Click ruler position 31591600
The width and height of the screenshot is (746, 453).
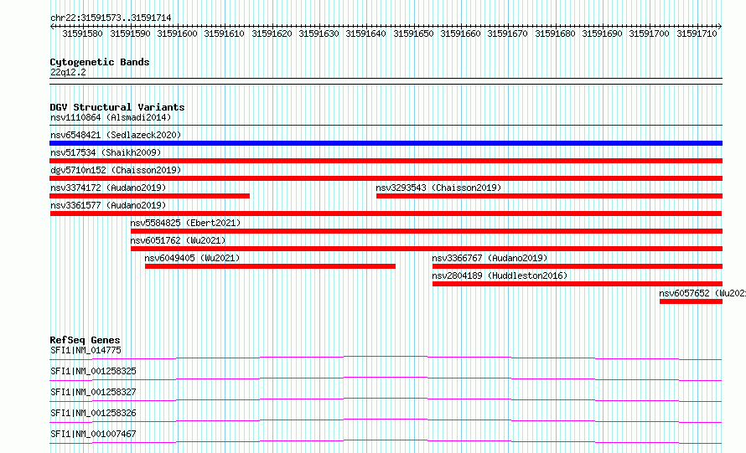pos(177,33)
